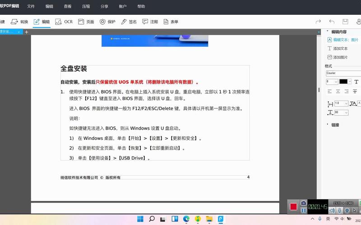This screenshot has width=361, height=225.
Task: Open the 帮助 menu
Action: tap(141, 6)
